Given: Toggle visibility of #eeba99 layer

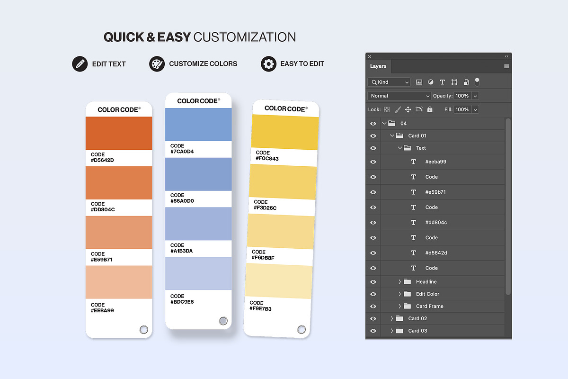Looking at the screenshot, I should click(373, 162).
